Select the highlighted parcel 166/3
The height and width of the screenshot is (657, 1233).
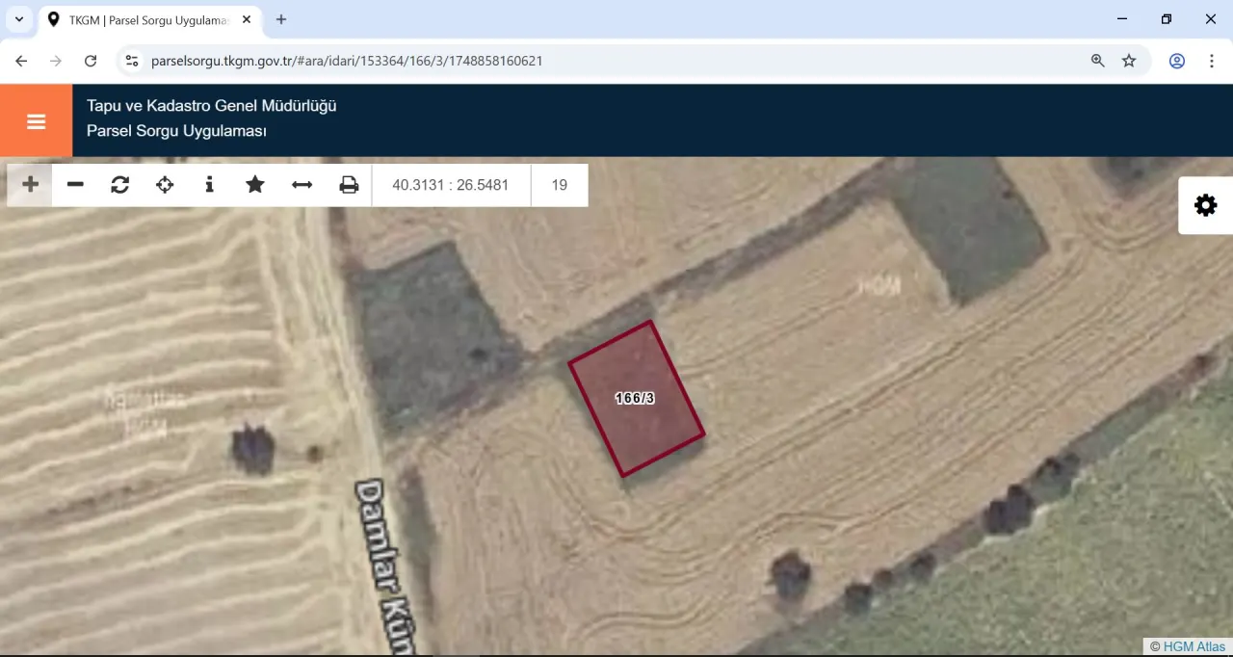tap(637, 399)
